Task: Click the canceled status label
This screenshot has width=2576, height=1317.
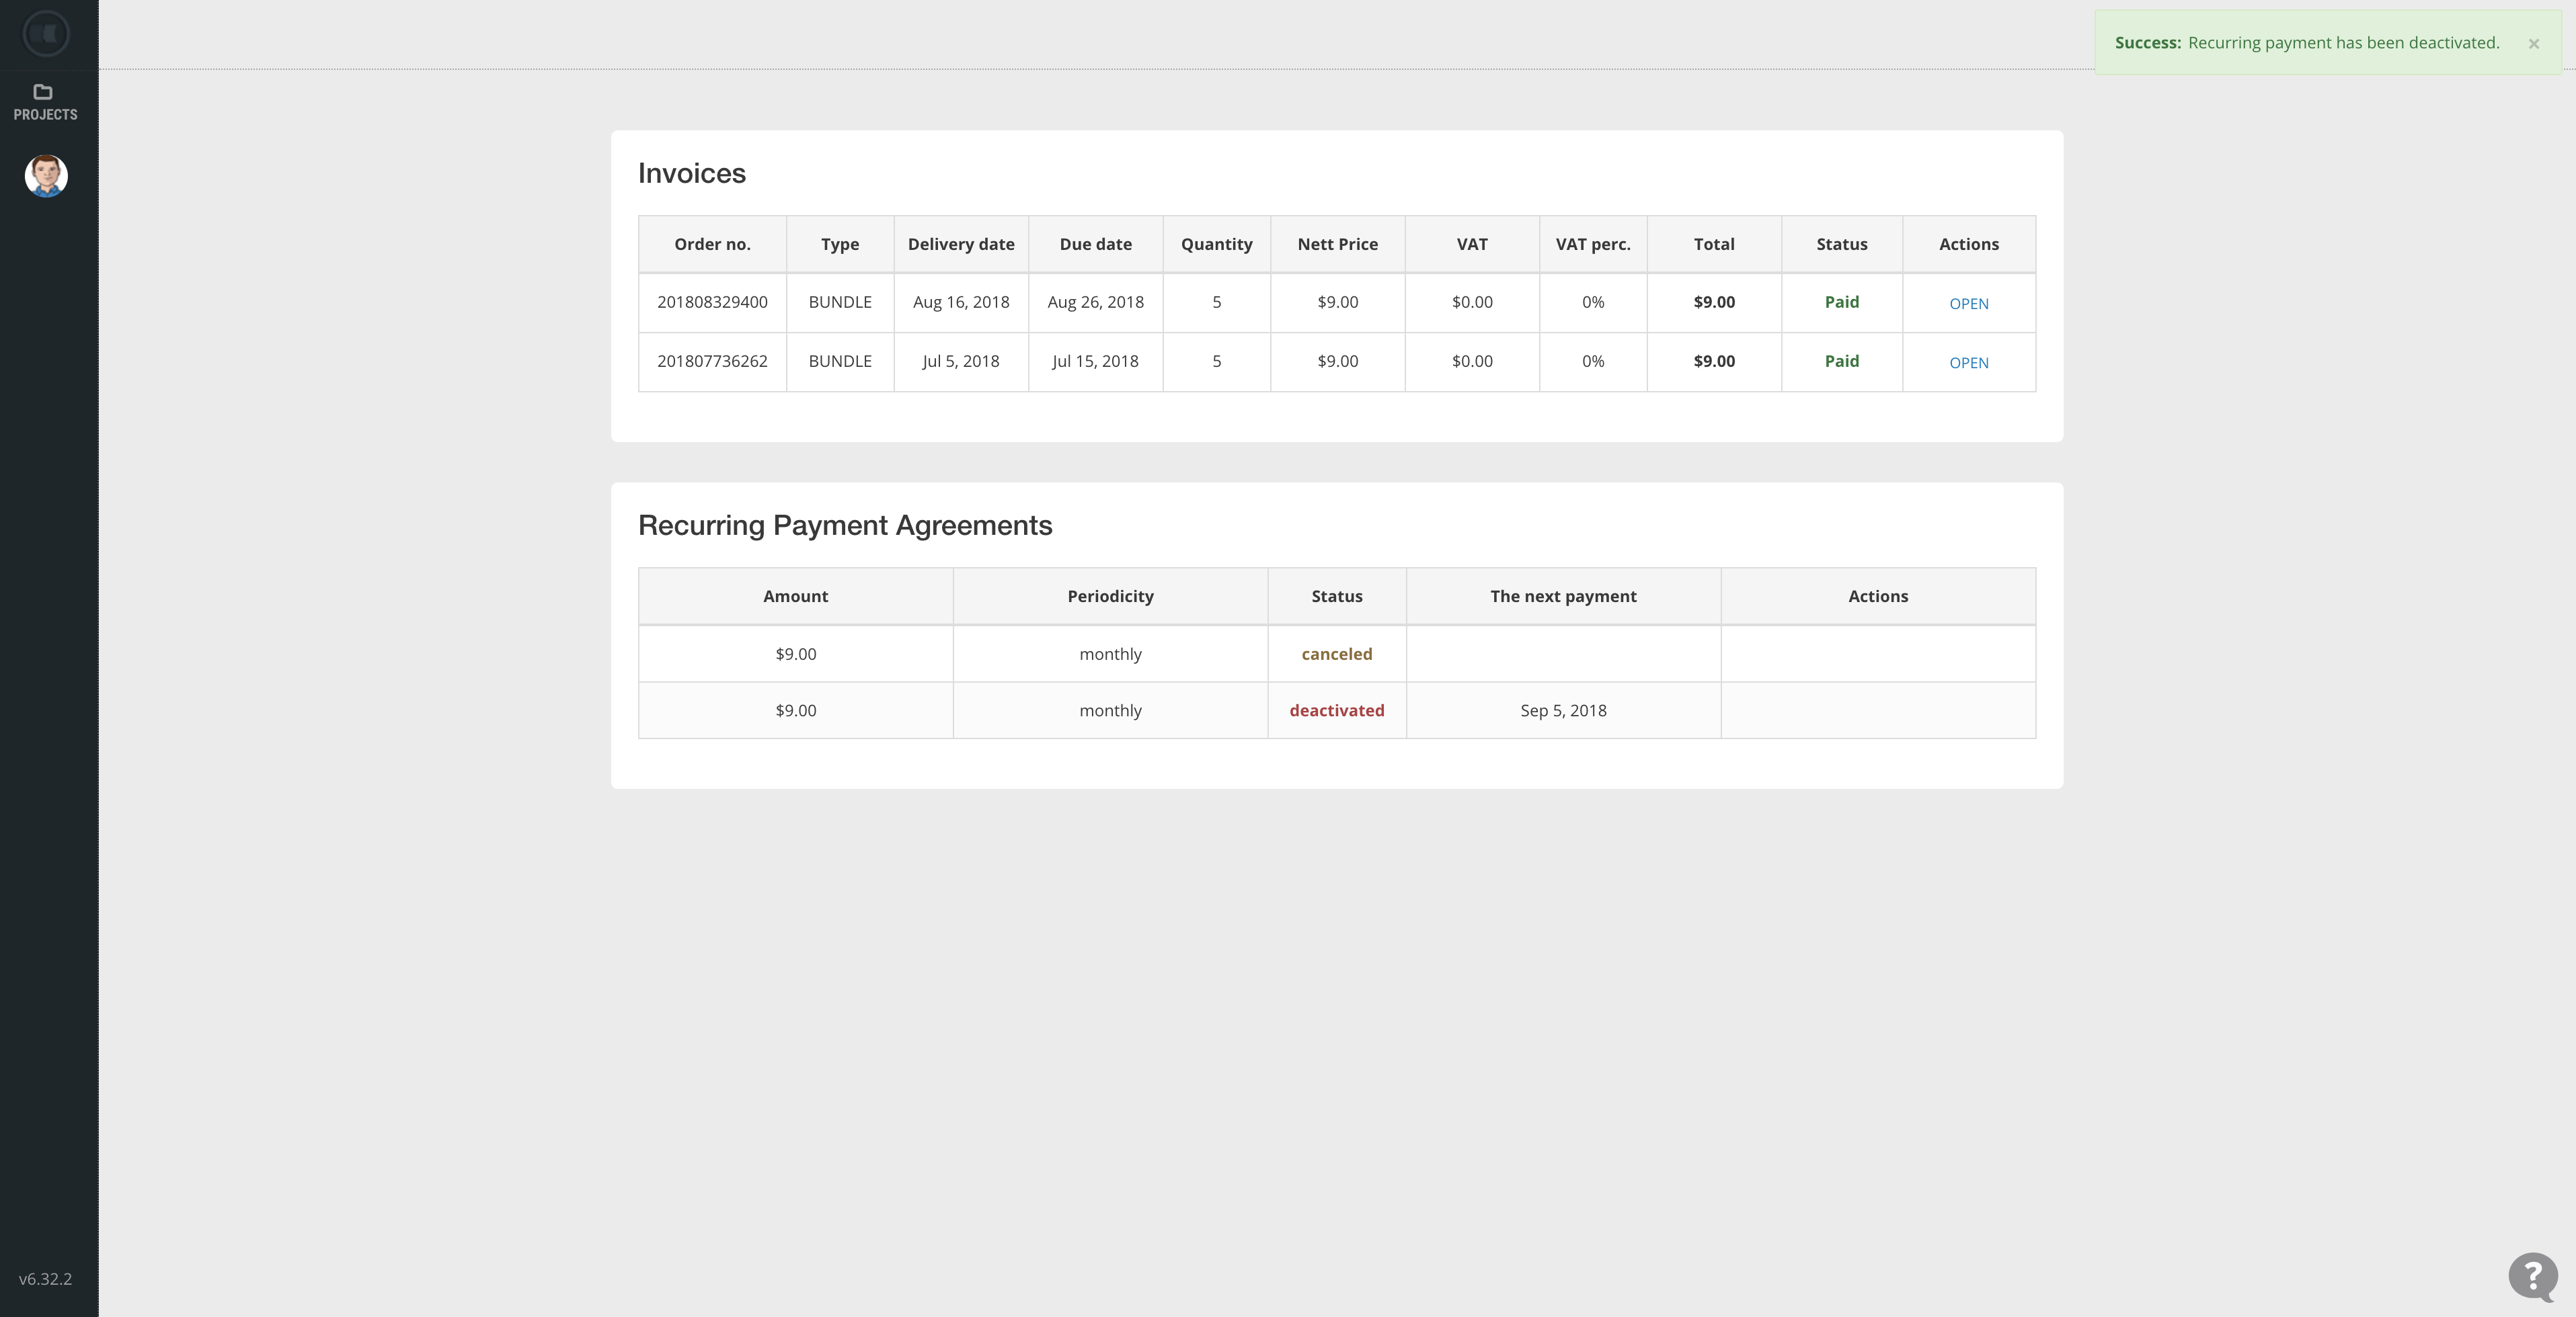Action: point(1336,654)
